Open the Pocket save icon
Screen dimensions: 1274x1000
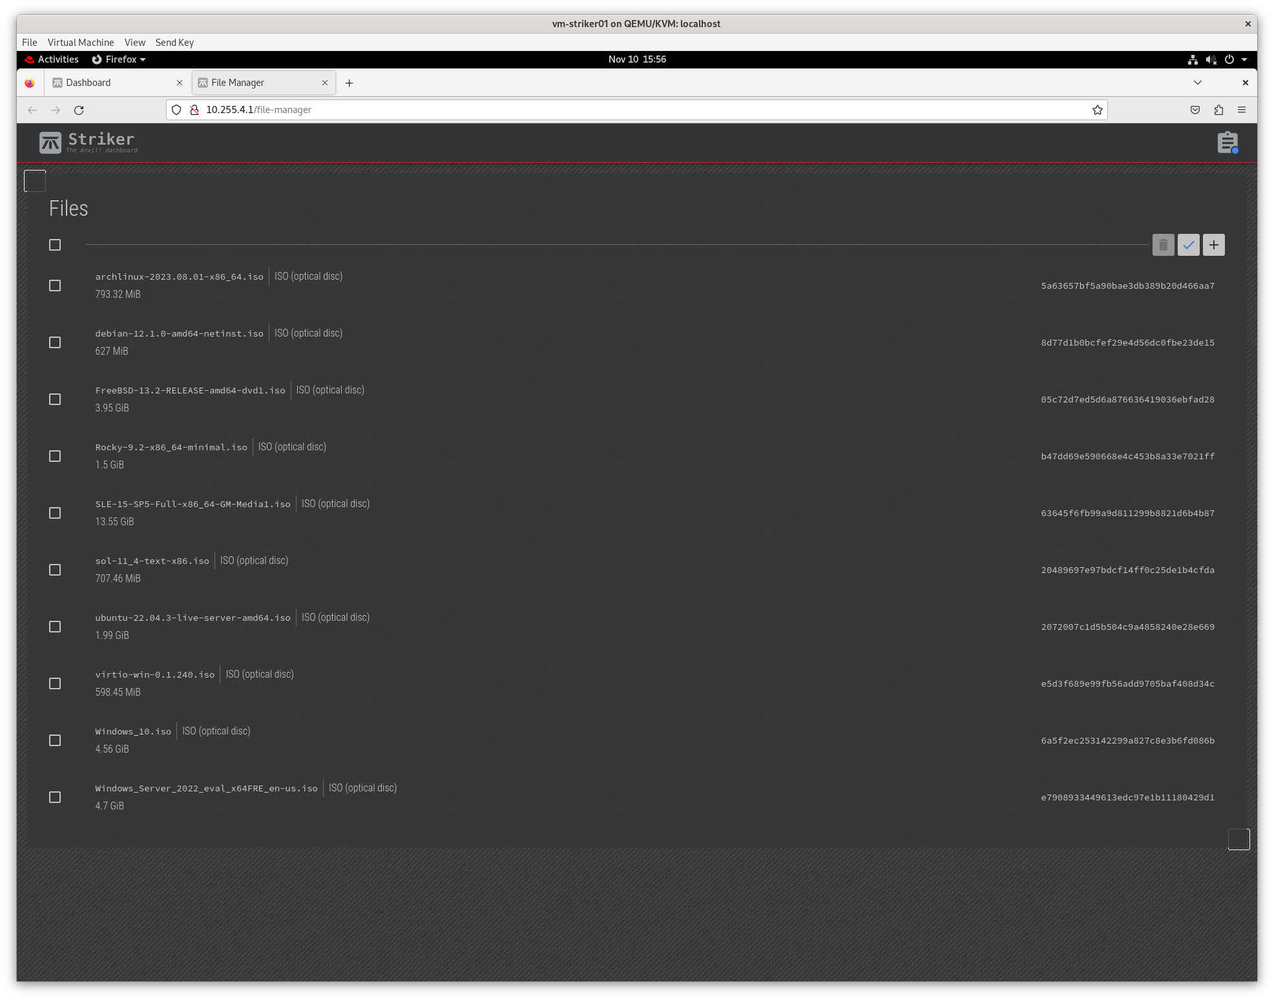(x=1195, y=110)
